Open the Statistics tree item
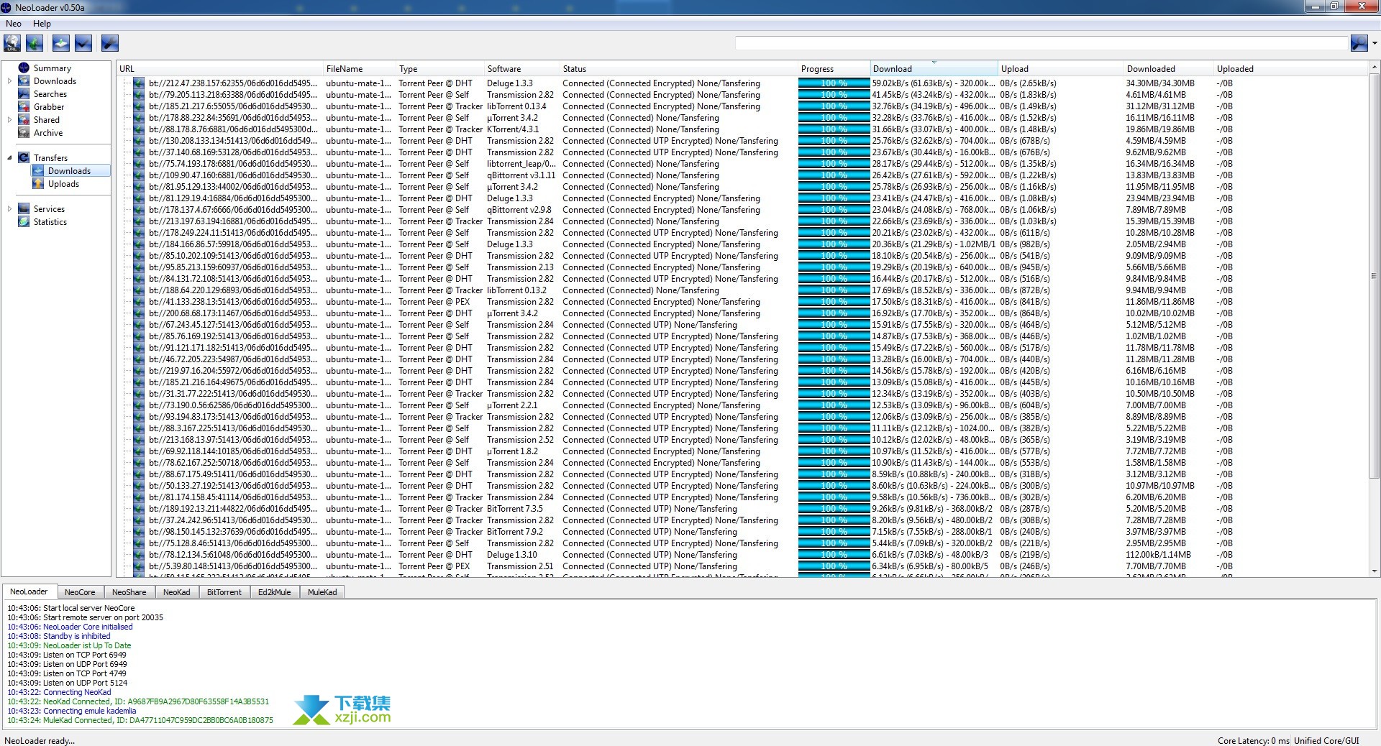Screen dimensions: 1381x746 [x=50, y=222]
